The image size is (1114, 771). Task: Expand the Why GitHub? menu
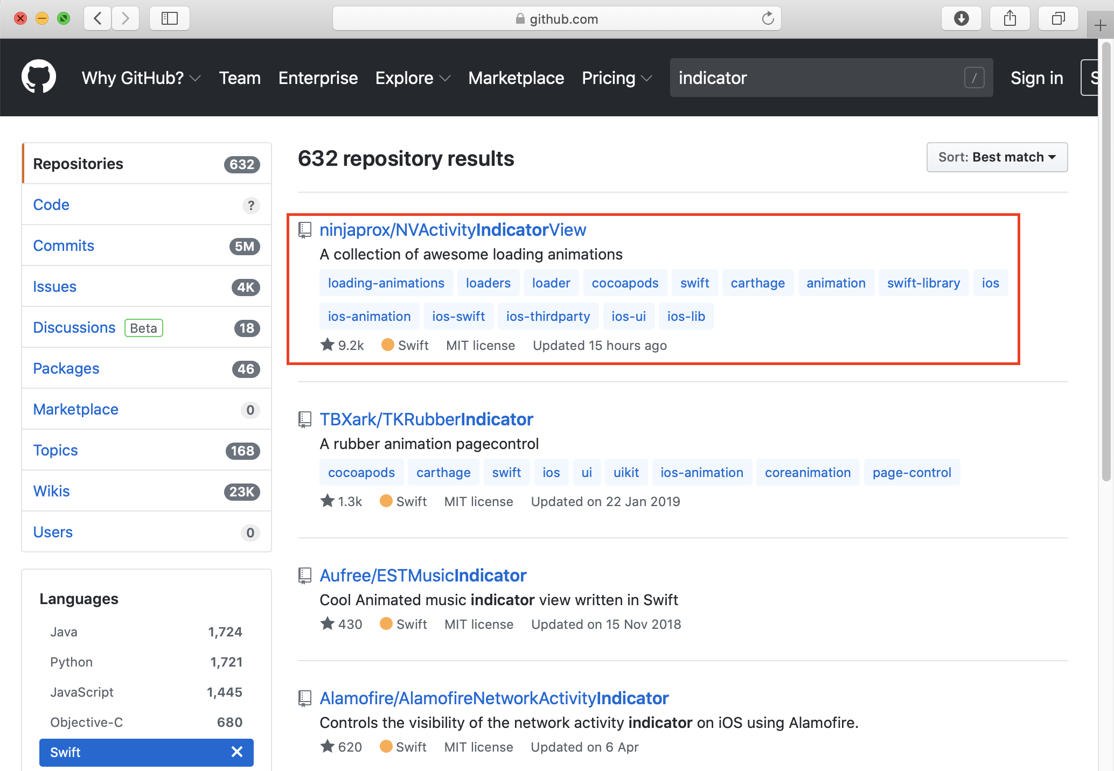coord(141,78)
